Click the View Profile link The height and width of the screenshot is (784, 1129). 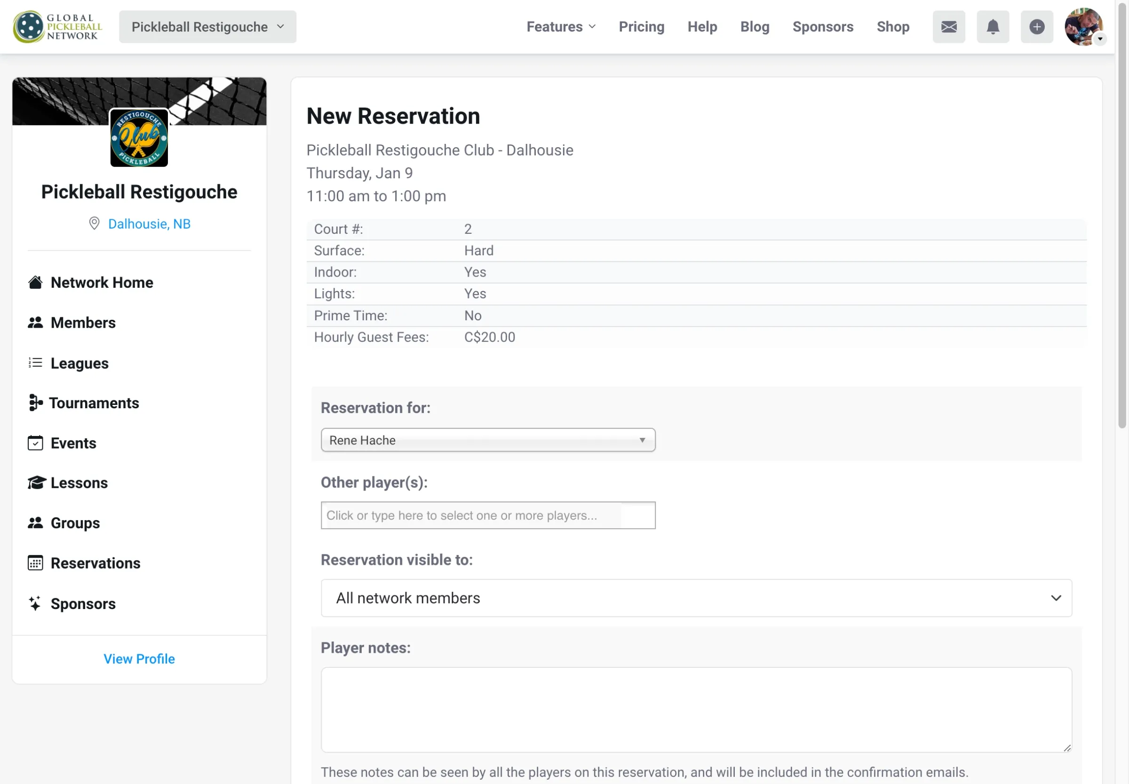(139, 659)
